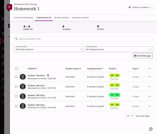
Task: Click the 4 of 4 Submitted counter
Action: coord(28,27)
